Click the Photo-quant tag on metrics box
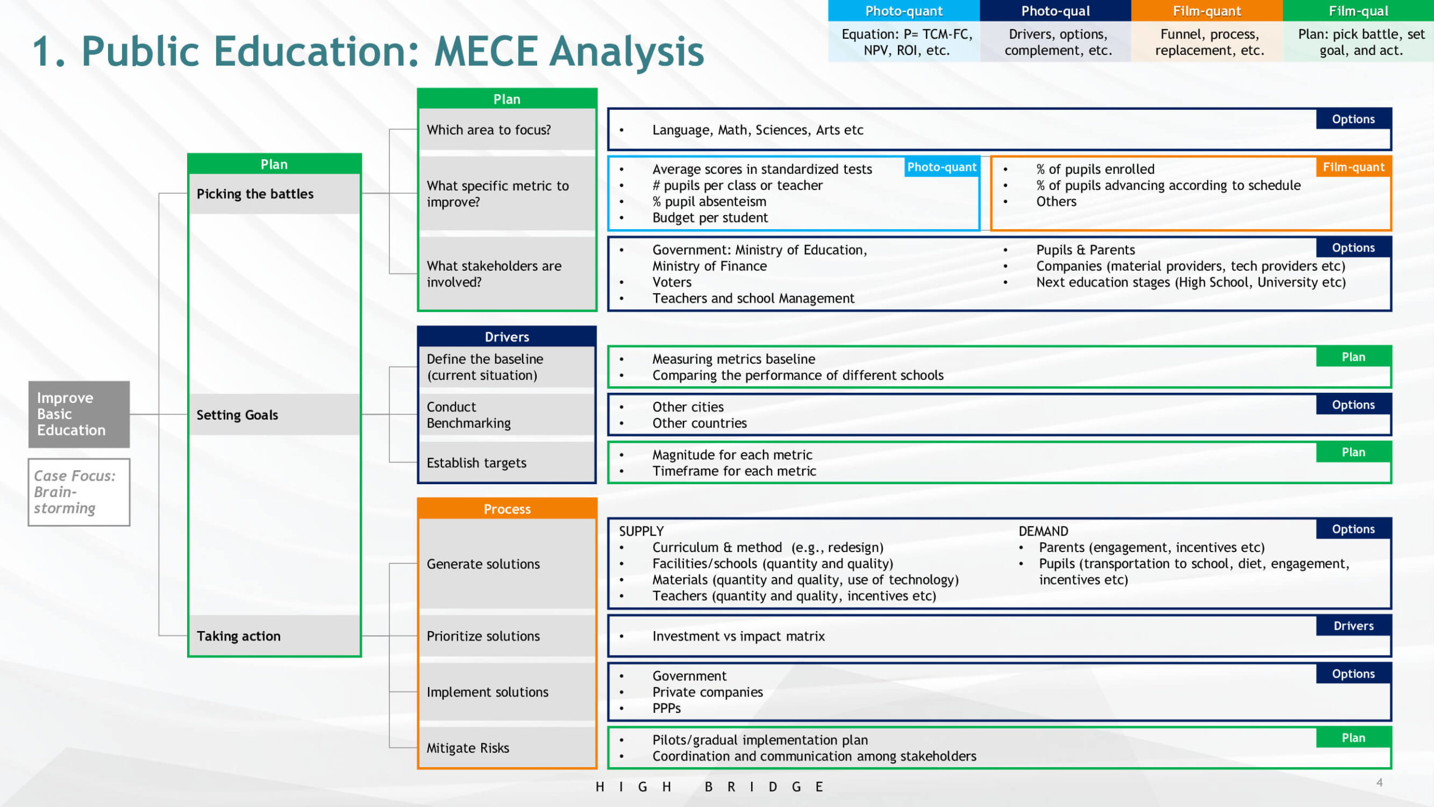 (942, 167)
